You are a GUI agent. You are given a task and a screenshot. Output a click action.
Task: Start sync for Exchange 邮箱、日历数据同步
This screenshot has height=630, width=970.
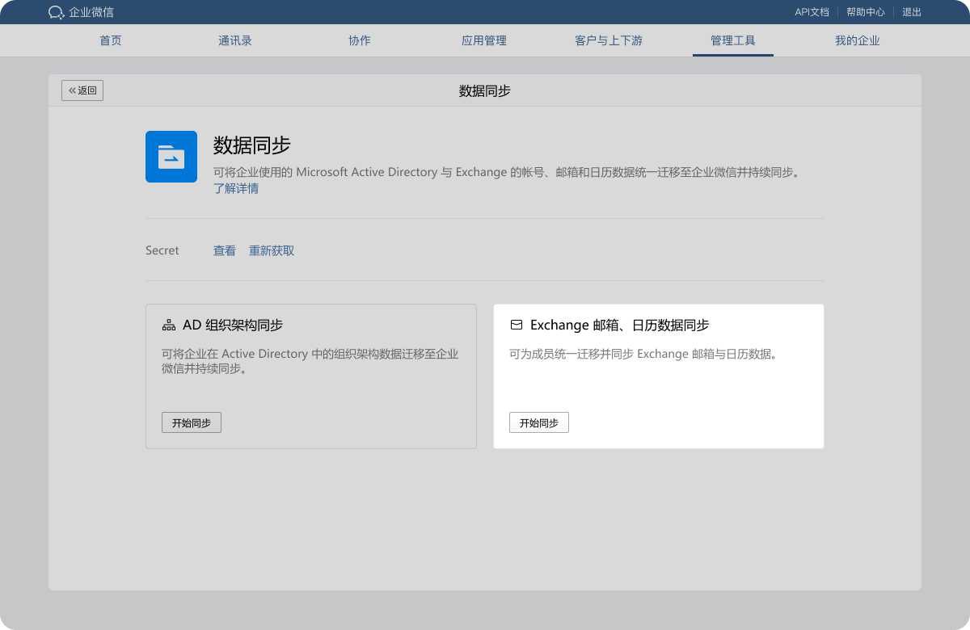click(539, 422)
